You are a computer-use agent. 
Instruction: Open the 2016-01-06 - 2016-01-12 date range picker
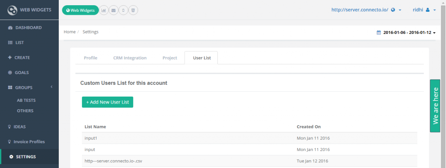coord(407,33)
